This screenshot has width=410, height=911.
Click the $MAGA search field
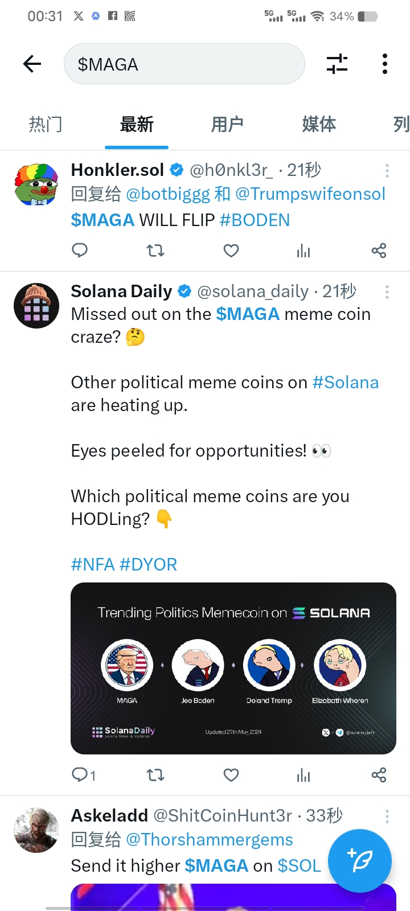pos(184,64)
